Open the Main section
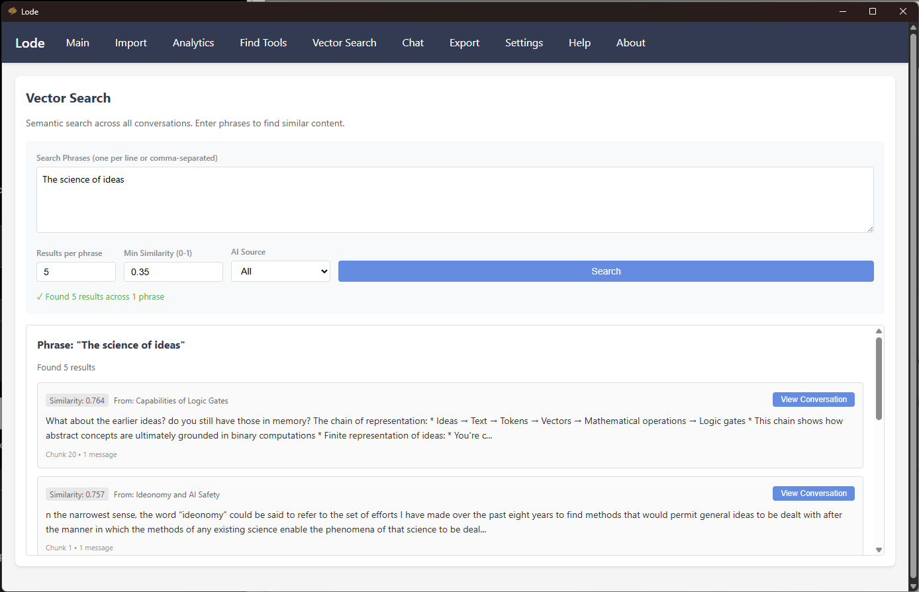Image resolution: width=919 pixels, height=592 pixels. coord(77,42)
